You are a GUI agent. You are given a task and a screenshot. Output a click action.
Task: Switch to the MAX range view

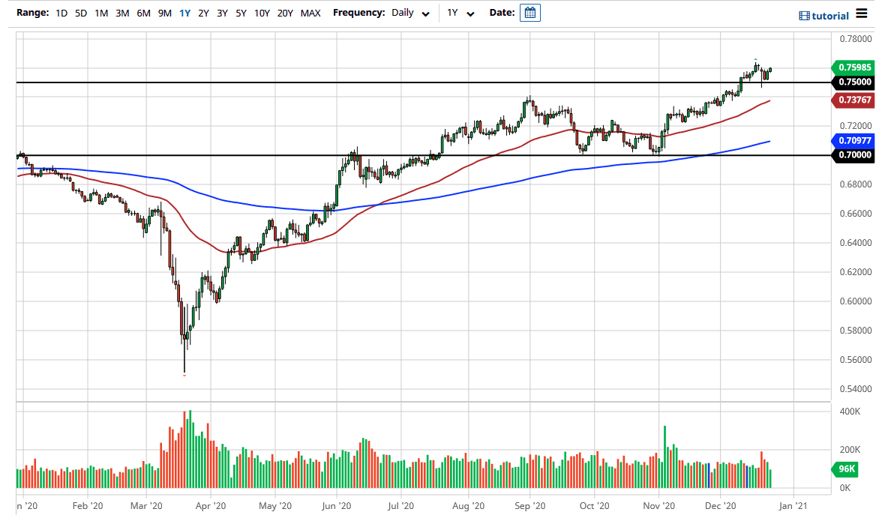point(310,13)
